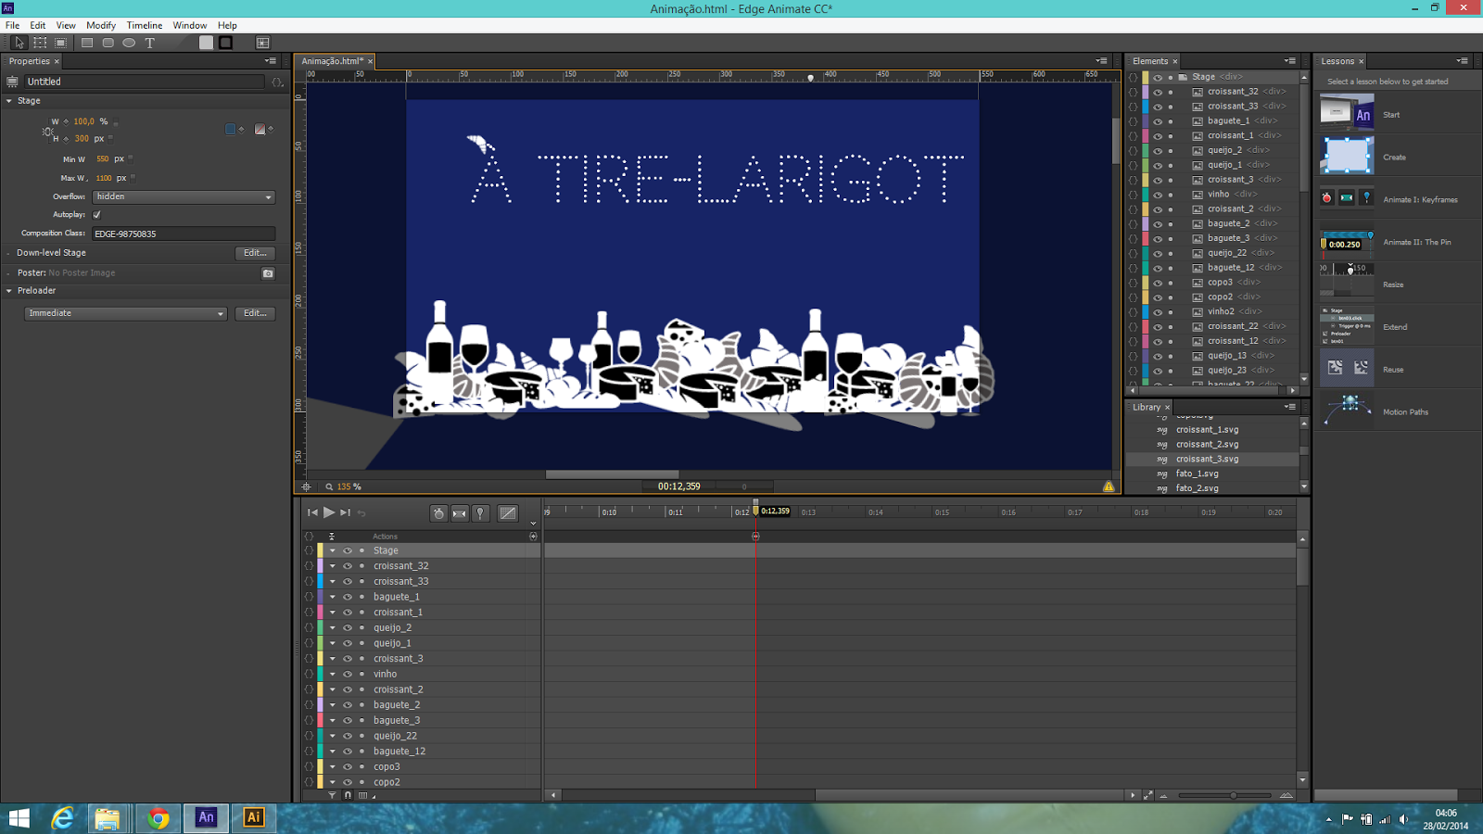This screenshot has width=1483, height=834.
Task: Click the center stage icon below the canvas
Action: (306, 486)
